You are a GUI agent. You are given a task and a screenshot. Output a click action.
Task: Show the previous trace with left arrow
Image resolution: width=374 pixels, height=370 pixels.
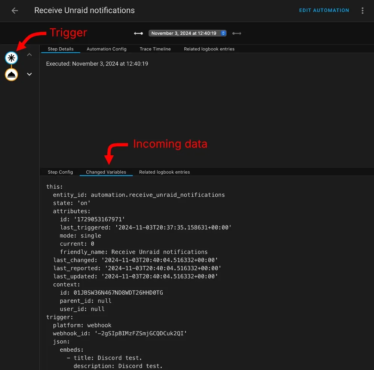point(138,33)
